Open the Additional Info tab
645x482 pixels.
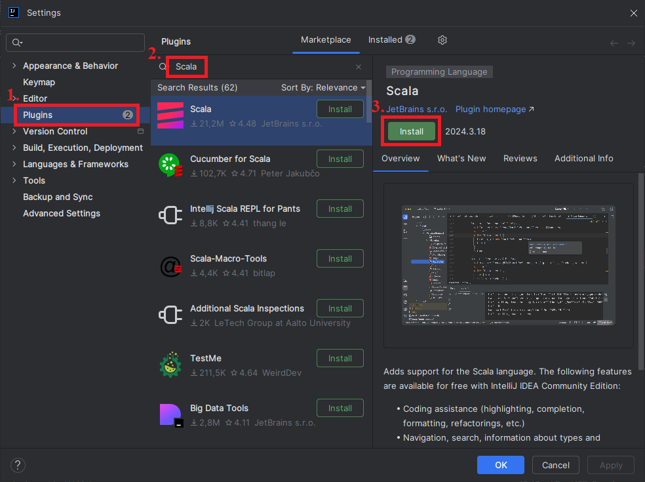point(583,159)
